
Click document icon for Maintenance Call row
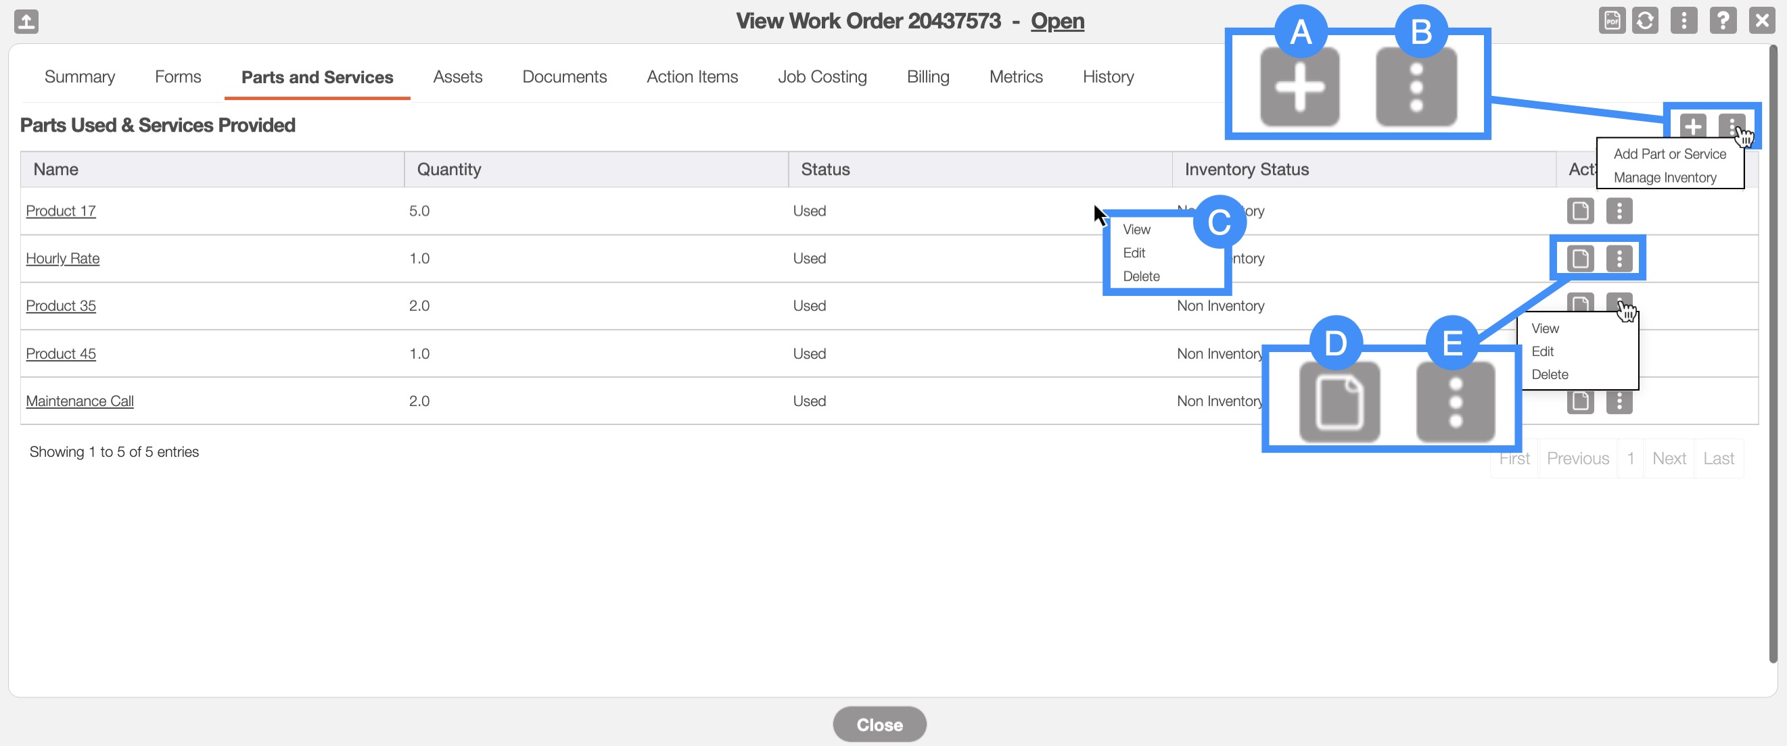coord(1579,401)
